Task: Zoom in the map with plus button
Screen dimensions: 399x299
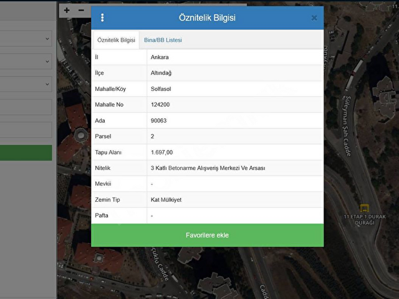Action: pyautogui.click(x=67, y=10)
